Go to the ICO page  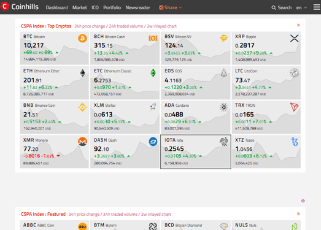(95, 7)
